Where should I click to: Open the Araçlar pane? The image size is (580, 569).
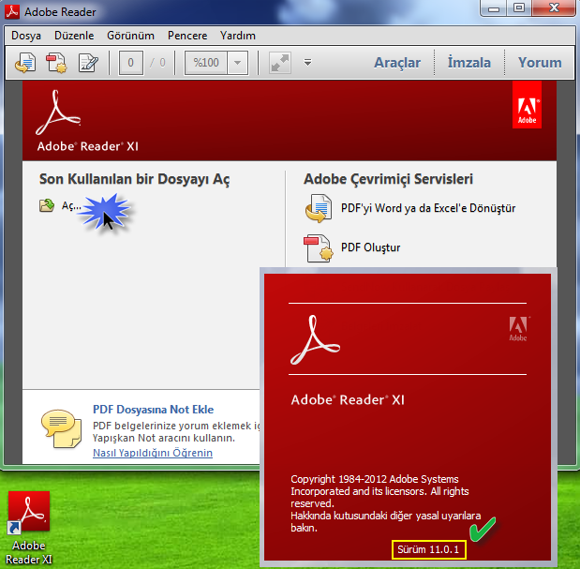tap(397, 63)
